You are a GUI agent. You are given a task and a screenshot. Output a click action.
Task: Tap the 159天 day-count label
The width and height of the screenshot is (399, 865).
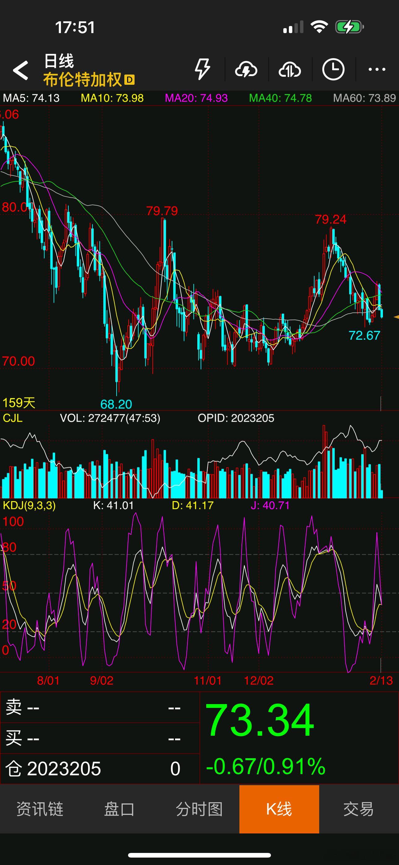(x=19, y=402)
